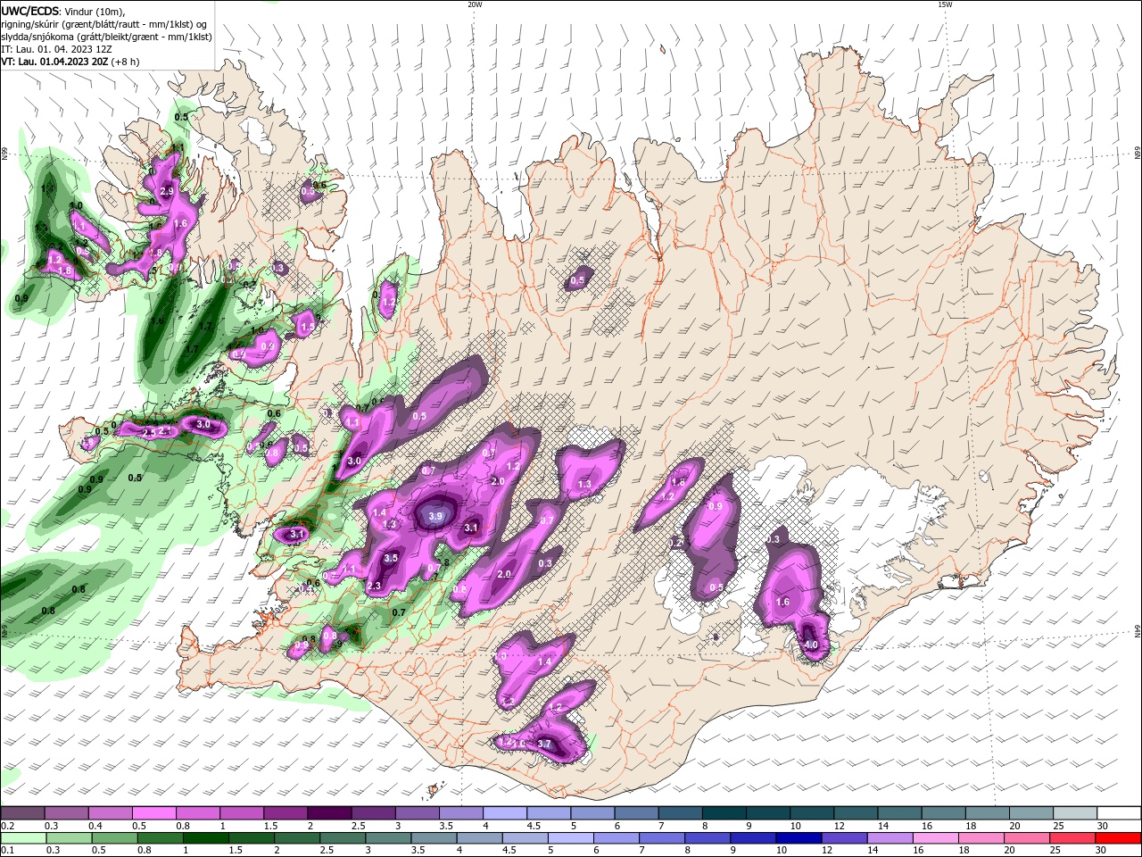Click the 3.7 value on the south coast

tap(545, 744)
